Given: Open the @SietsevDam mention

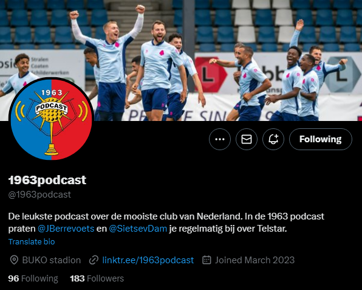Looking at the screenshot, I should pyautogui.click(x=138, y=229).
